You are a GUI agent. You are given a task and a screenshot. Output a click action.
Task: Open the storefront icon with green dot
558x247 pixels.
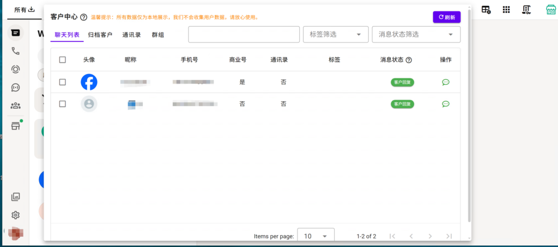pos(15,126)
